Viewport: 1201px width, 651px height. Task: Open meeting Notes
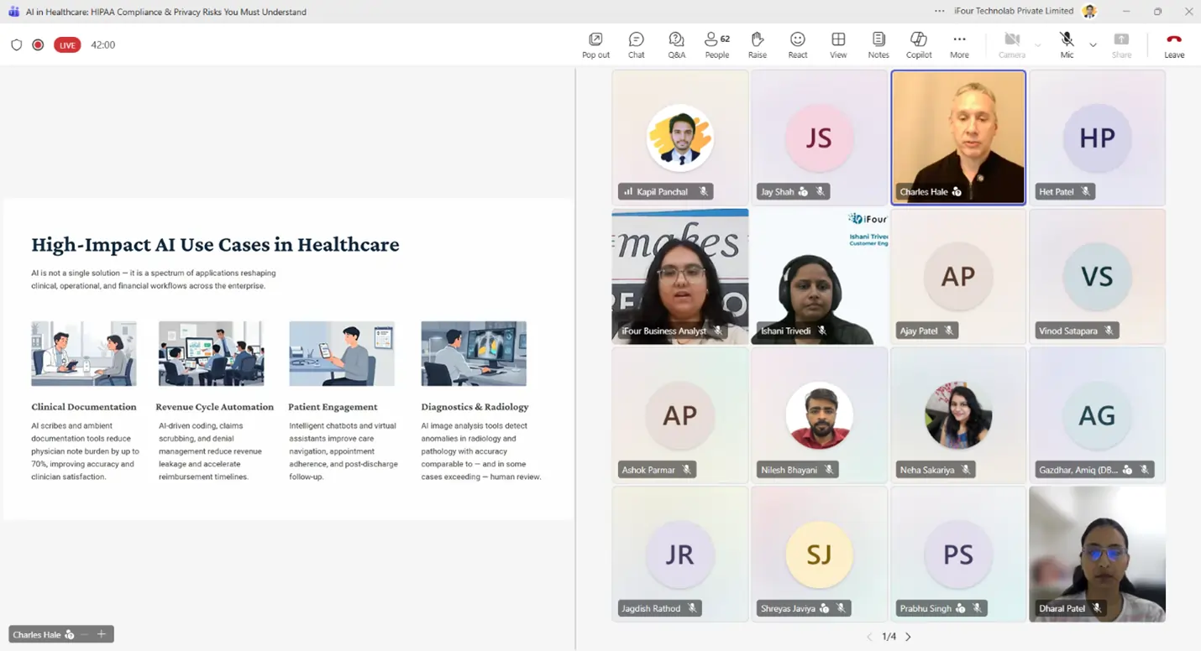[878, 45]
